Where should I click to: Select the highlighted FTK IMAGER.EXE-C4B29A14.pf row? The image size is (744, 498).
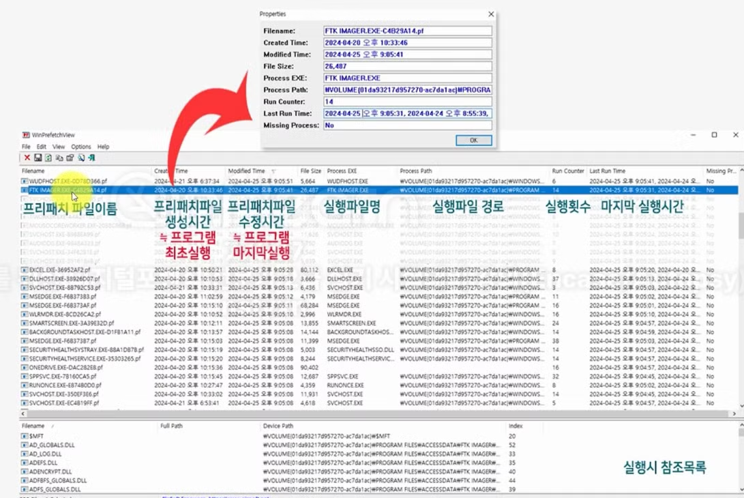tap(378, 190)
